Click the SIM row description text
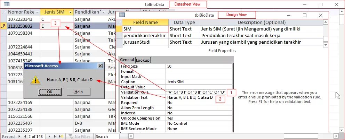The width and height of the screenshot is (345, 140). [251, 29]
